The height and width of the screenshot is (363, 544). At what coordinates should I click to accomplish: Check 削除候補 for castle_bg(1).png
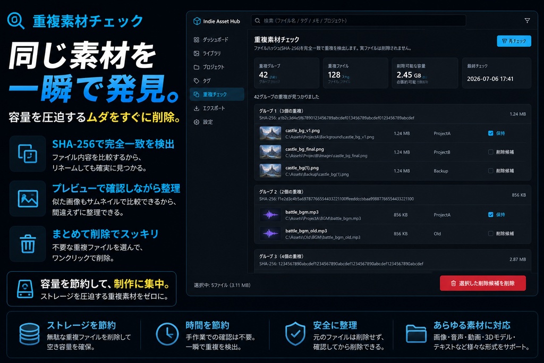[x=490, y=171]
